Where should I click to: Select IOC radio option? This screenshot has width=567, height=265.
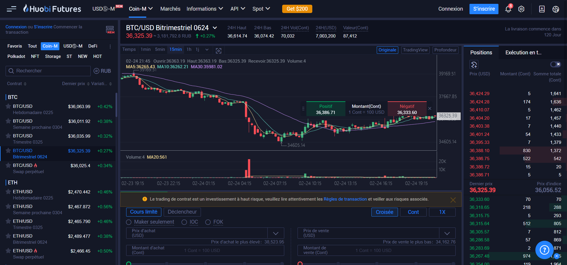pos(184,222)
